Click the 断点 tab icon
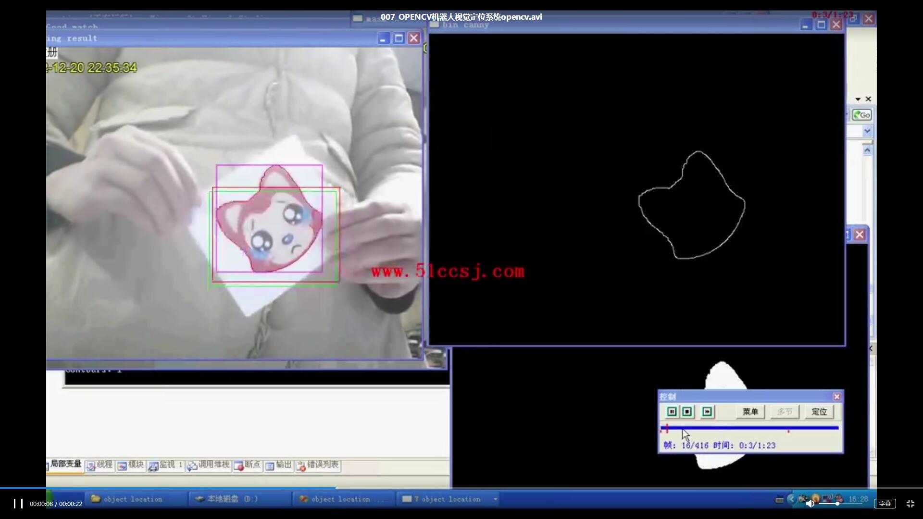 point(238,466)
